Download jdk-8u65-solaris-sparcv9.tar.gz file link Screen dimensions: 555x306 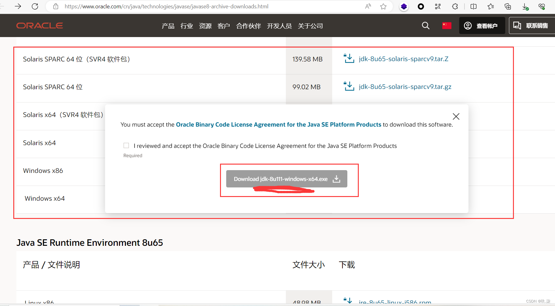[405, 86]
